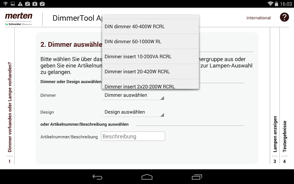
Task: Tap the 'Artikelnummer/Beschreibung' field label
Action: tap(69, 137)
